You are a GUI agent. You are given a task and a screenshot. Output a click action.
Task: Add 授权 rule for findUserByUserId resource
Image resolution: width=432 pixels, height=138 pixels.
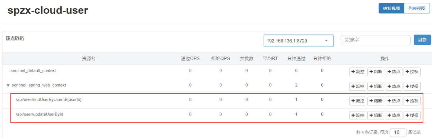click(x=412, y=101)
